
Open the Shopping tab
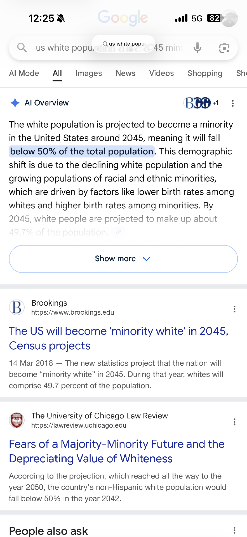(205, 73)
